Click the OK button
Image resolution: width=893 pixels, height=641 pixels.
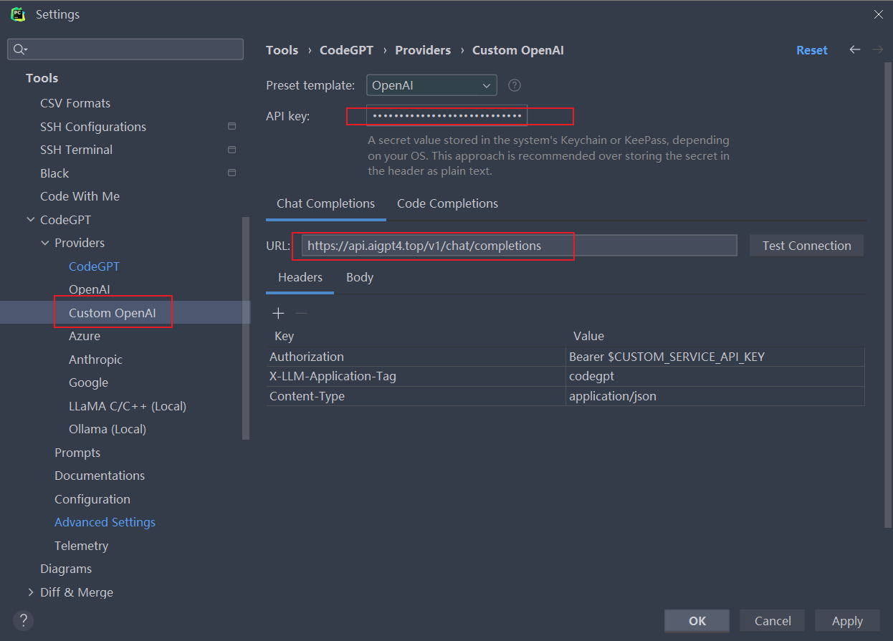coord(697,621)
